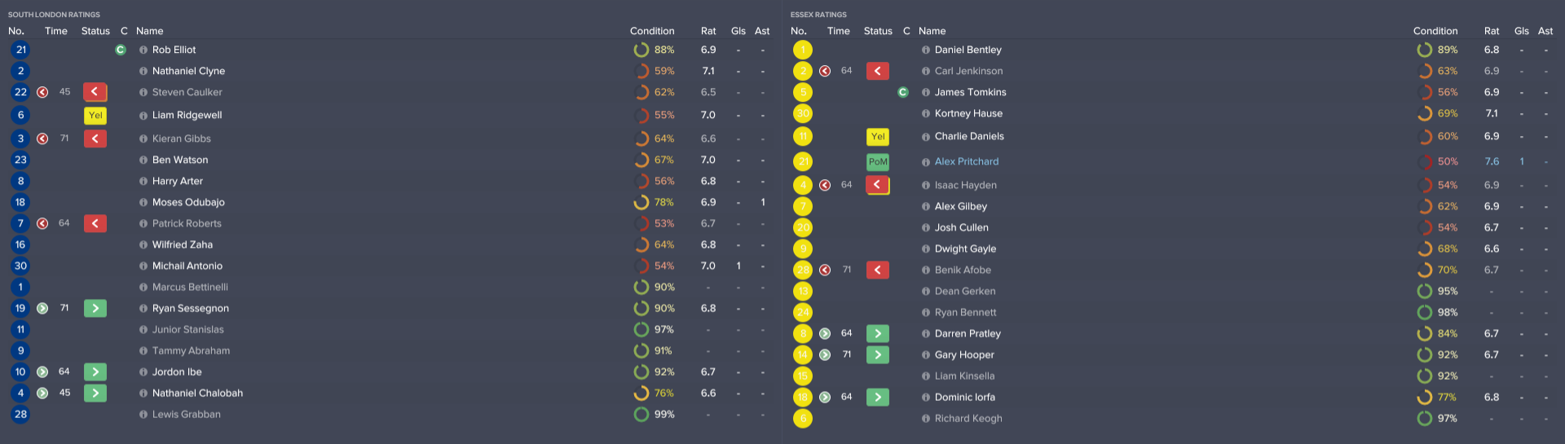Viewport: 1565px width, 444px height.
Task: Click green subbed-on status badge for Ryan Sessegnon
Action: [95, 309]
